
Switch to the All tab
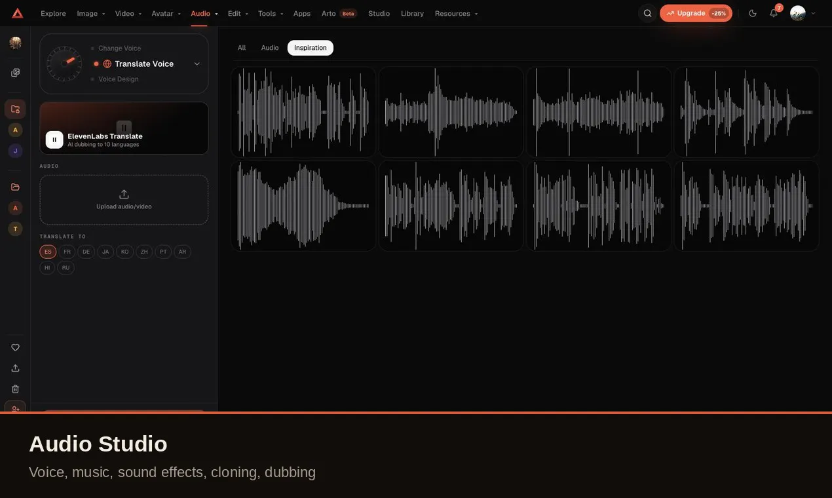coord(242,48)
